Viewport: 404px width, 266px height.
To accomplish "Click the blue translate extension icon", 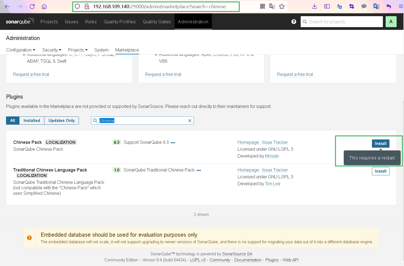I will [339, 6].
